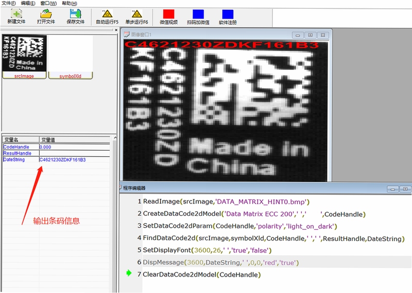Select the empty symbolXld thumbnail
Viewport: 412px width, 293px height.
(x=71, y=53)
